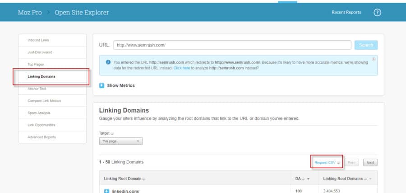Open Inbound Links in sidebar
Image resolution: width=406 pixels, height=193 pixels.
[x=38, y=40]
